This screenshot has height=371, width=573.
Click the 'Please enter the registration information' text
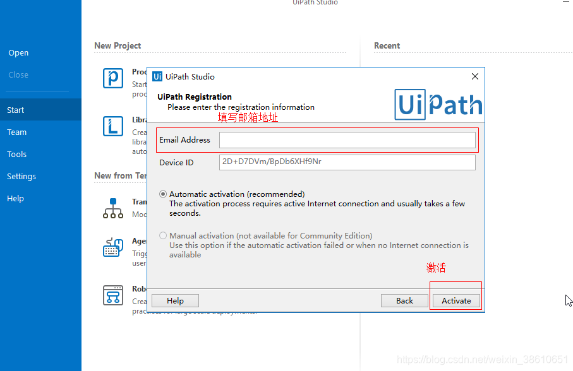pyautogui.click(x=241, y=107)
